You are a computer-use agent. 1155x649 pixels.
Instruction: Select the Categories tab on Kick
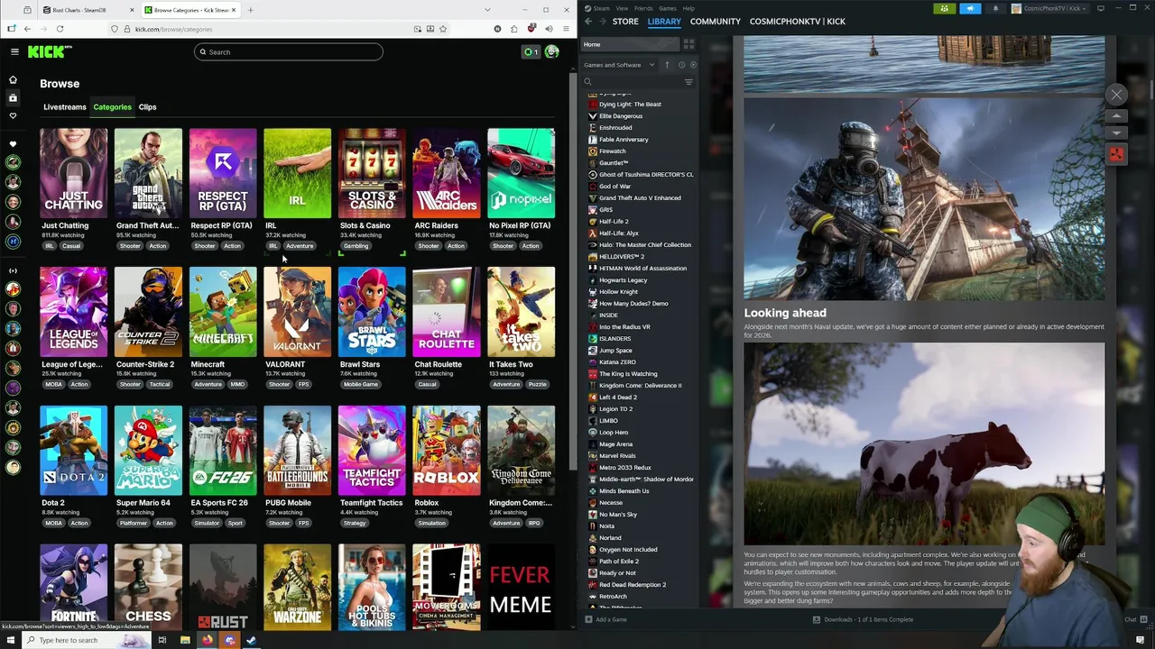click(112, 107)
